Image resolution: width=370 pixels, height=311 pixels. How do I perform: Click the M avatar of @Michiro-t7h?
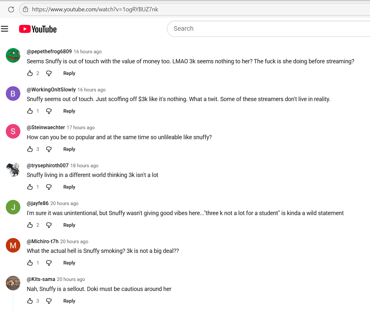13,245
